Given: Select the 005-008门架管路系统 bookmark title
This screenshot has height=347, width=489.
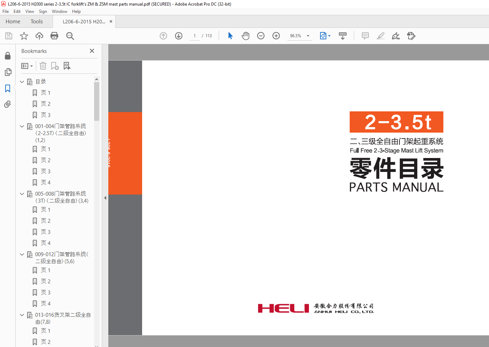Looking at the screenshot, I should point(62,197).
